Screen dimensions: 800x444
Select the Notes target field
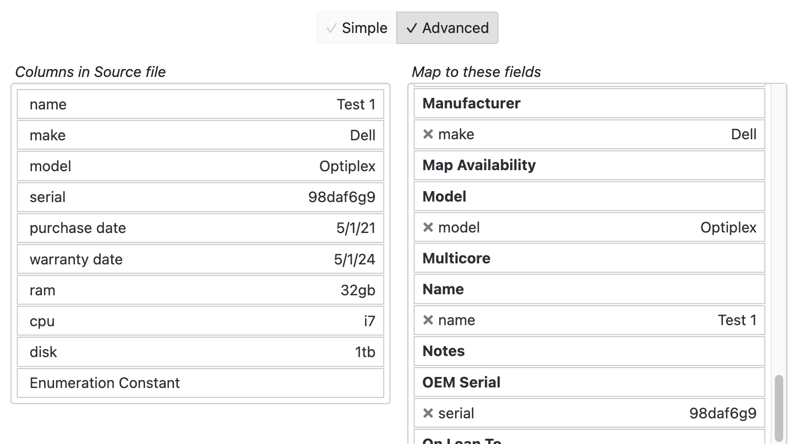click(589, 351)
